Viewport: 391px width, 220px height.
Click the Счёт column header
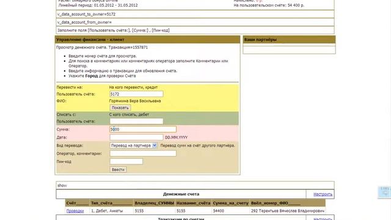pyautogui.click(x=78, y=203)
